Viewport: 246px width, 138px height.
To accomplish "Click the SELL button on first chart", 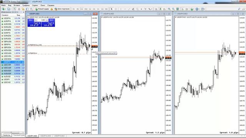I will [31, 20].
